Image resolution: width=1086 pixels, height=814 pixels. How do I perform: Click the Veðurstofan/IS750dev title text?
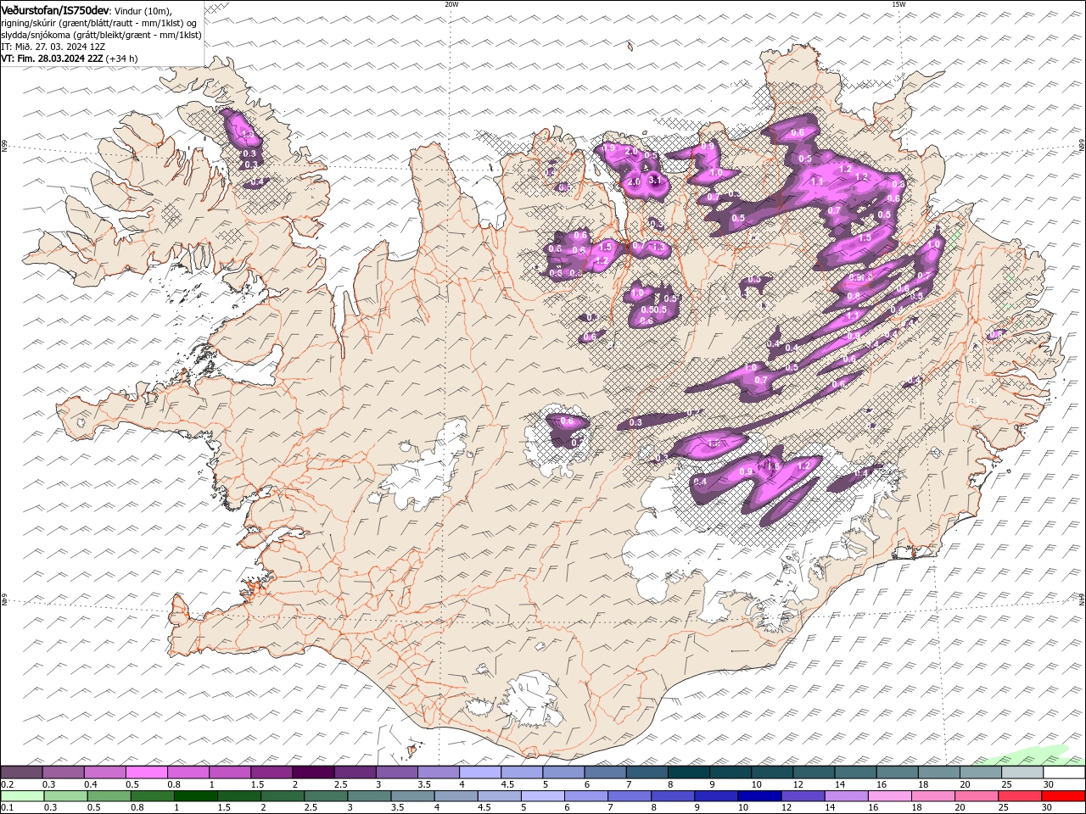(x=55, y=10)
